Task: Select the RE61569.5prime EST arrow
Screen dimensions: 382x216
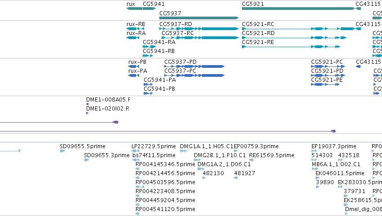Action: [251, 160]
